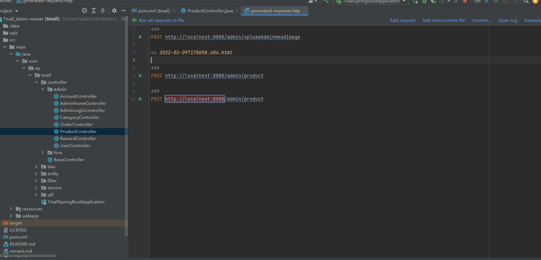Click the Add request link
541x260 pixels.
(403, 20)
